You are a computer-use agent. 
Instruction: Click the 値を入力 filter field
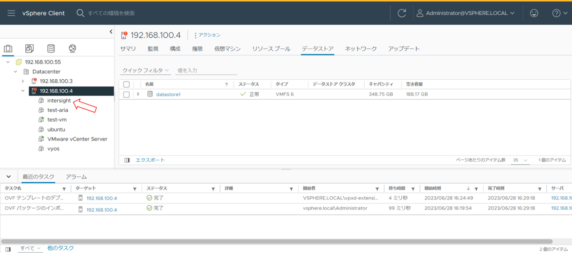(206, 70)
